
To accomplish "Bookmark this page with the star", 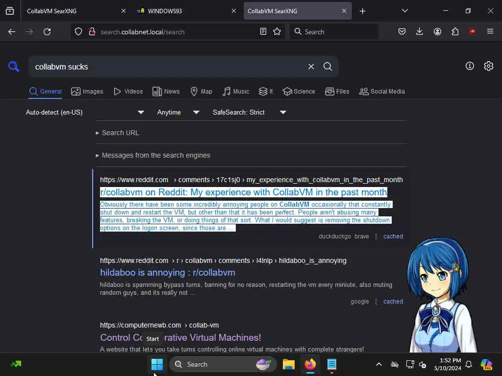I will click(x=277, y=32).
